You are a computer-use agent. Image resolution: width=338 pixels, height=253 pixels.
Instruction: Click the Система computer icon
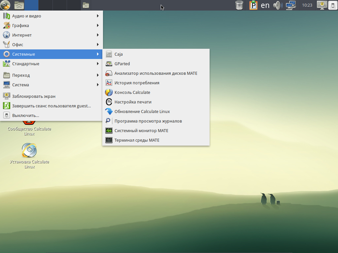point(6,85)
